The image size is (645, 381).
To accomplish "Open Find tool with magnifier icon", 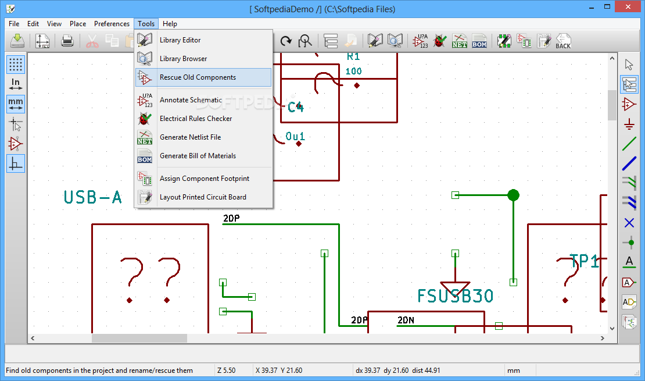I will 305,41.
